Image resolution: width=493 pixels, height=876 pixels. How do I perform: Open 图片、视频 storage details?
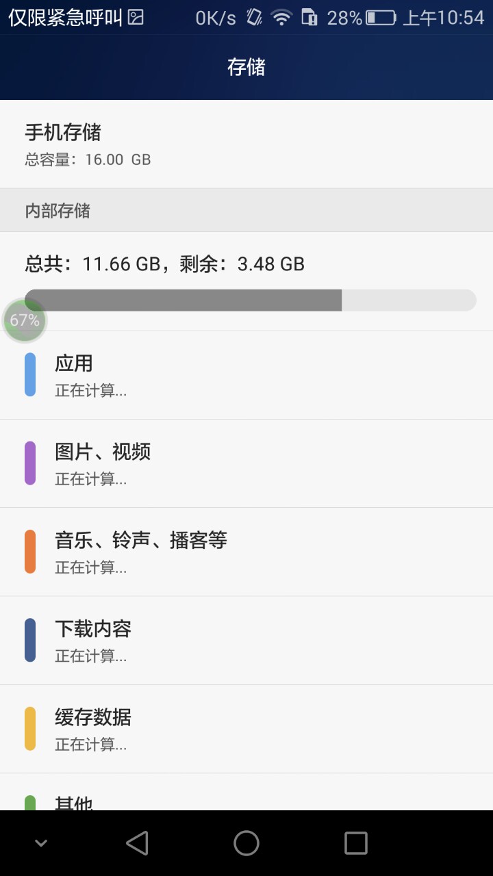246,463
